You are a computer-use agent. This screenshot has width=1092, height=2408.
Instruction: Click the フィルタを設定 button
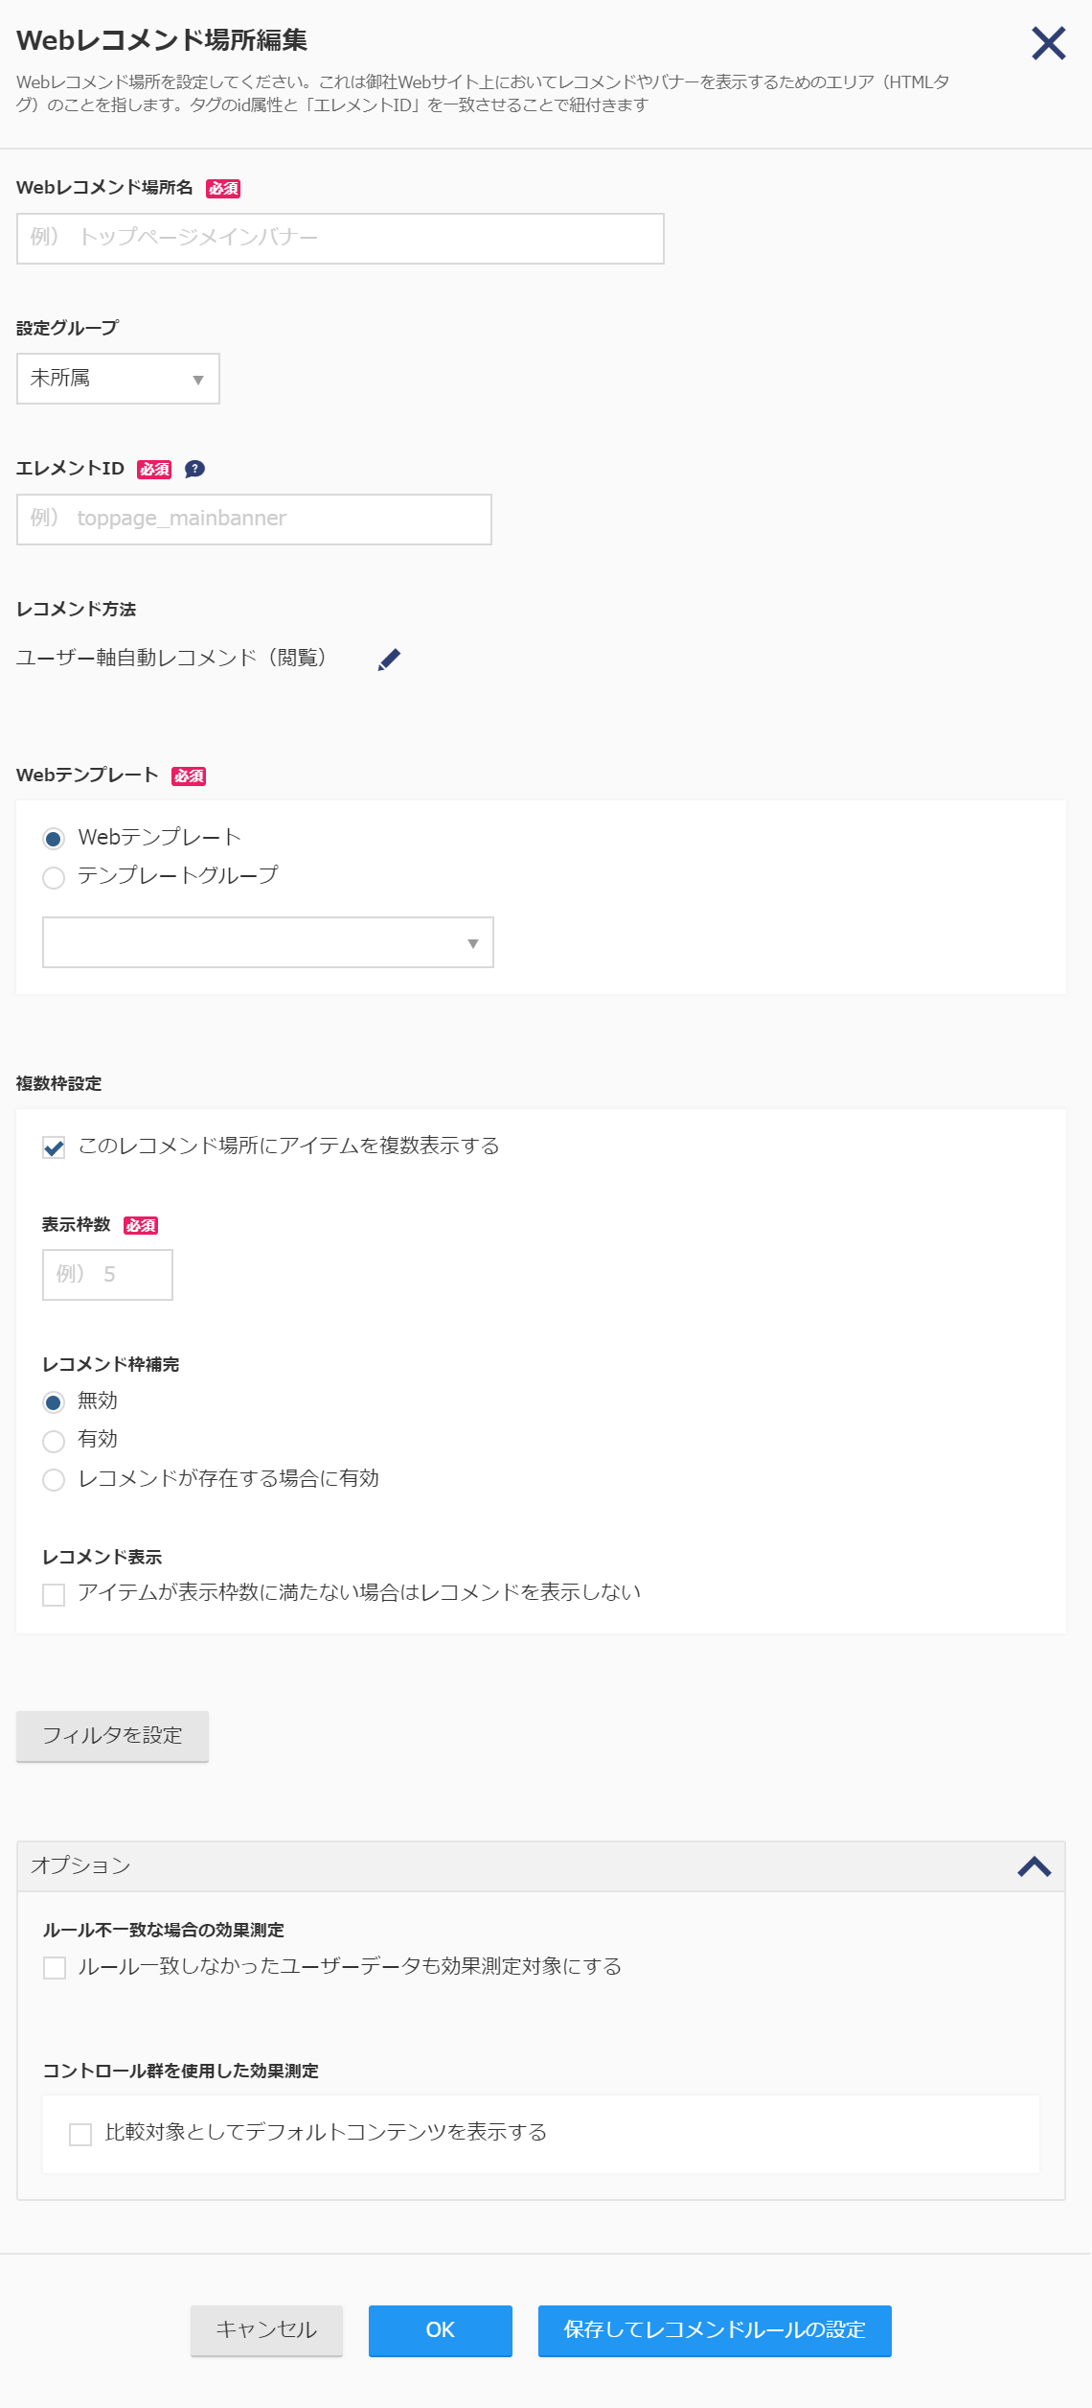point(112,1736)
